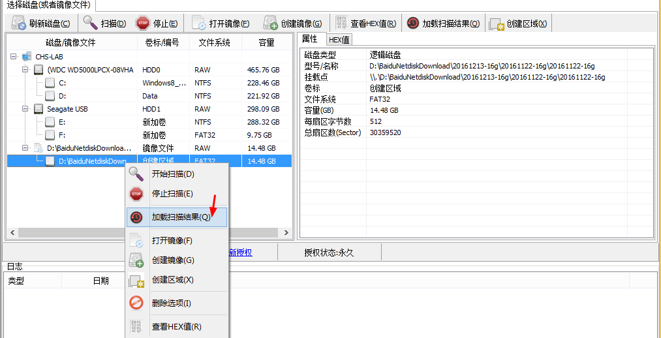Click the F: partition icon

pos(50,135)
